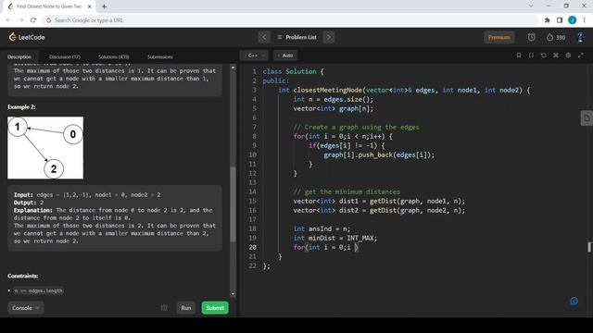The image size is (593, 333).
Task: Toggle editor fullscreen icon
Action: (x=581, y=55)
